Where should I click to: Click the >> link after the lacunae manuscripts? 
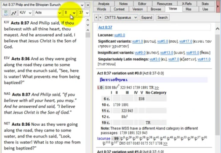pyautogui.click(x=165, y=143)
